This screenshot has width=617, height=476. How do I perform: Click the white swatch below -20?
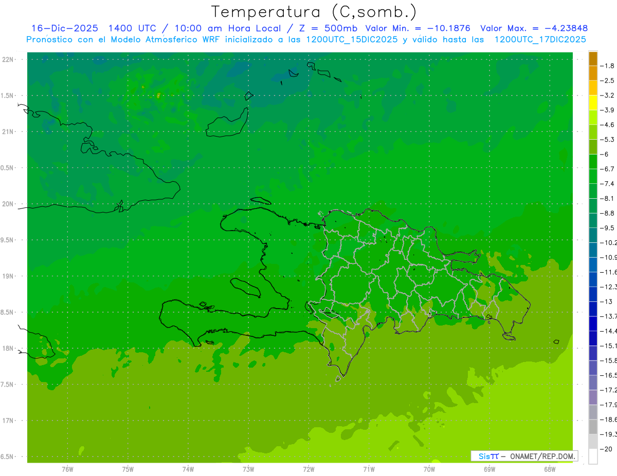pos(593,456)
